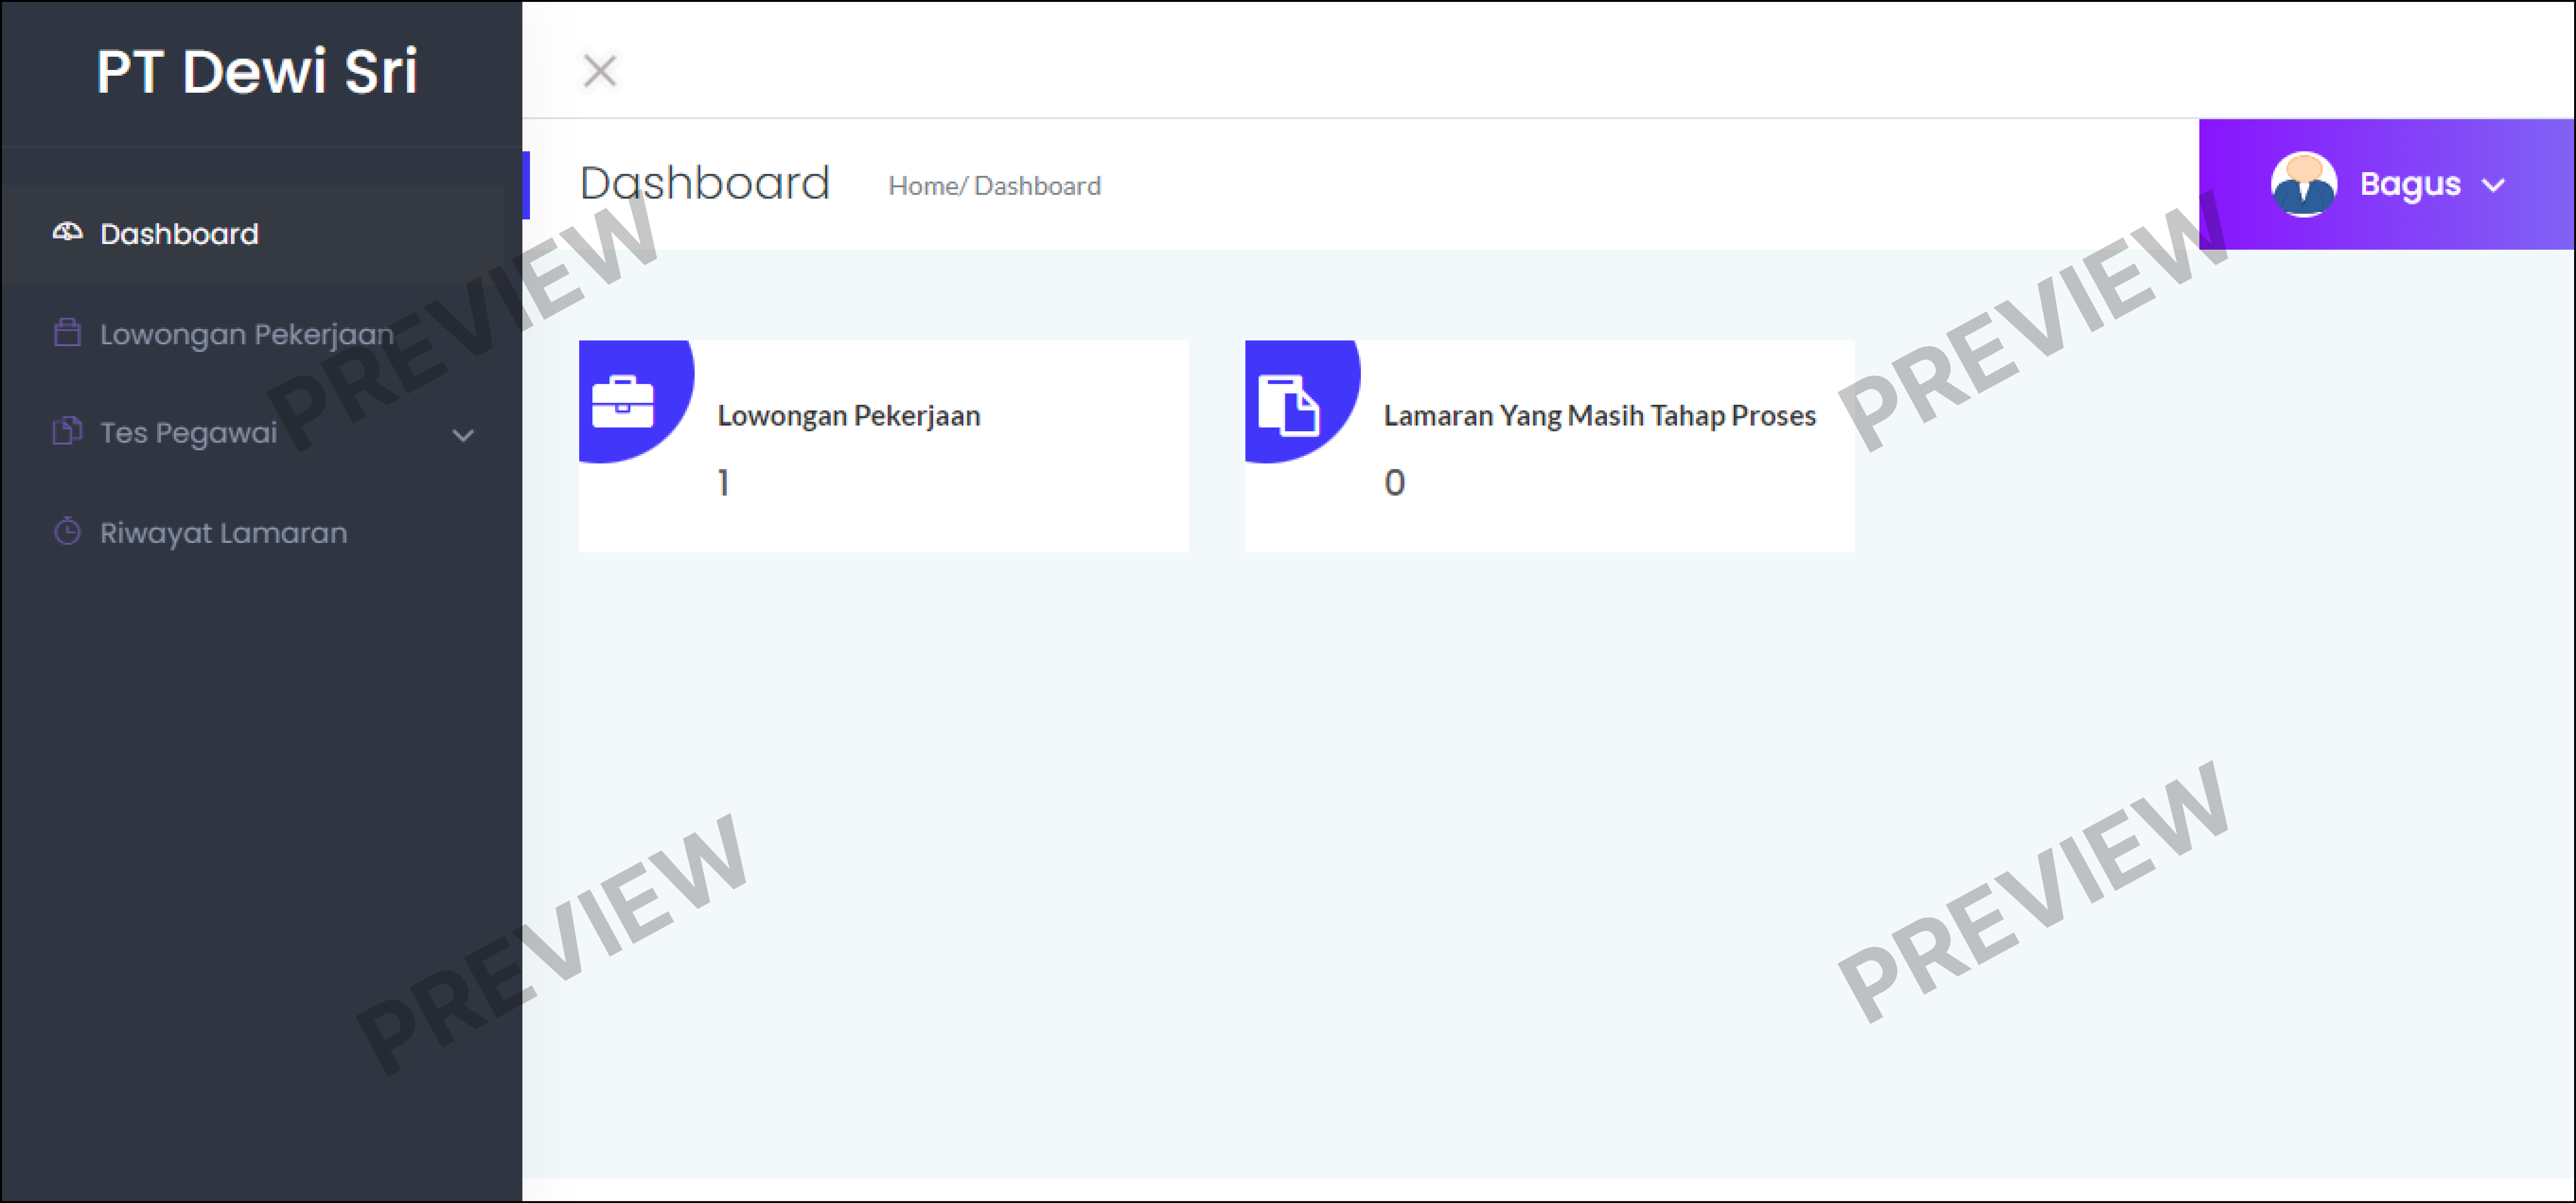
Task: Click the Lamaran Yang Masih Tahap Proses title
Action: pos(1599,416)
